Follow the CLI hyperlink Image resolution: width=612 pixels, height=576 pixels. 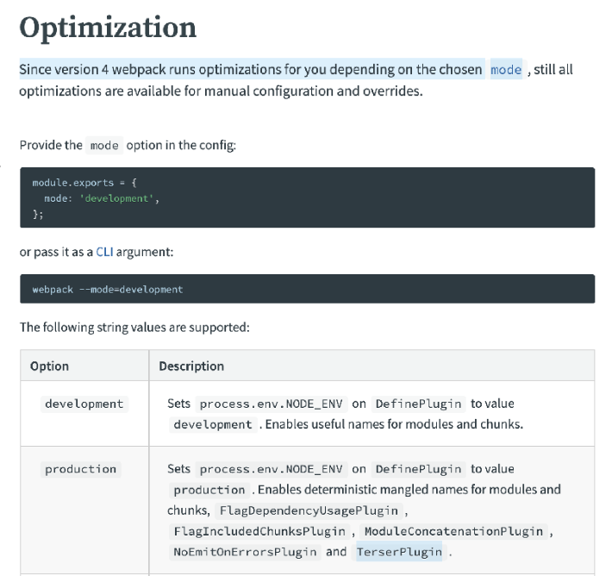coord(104,252)
